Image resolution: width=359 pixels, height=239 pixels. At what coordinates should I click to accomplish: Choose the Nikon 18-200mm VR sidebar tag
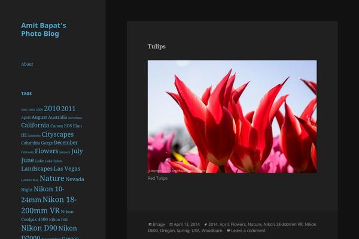(49, 205)
